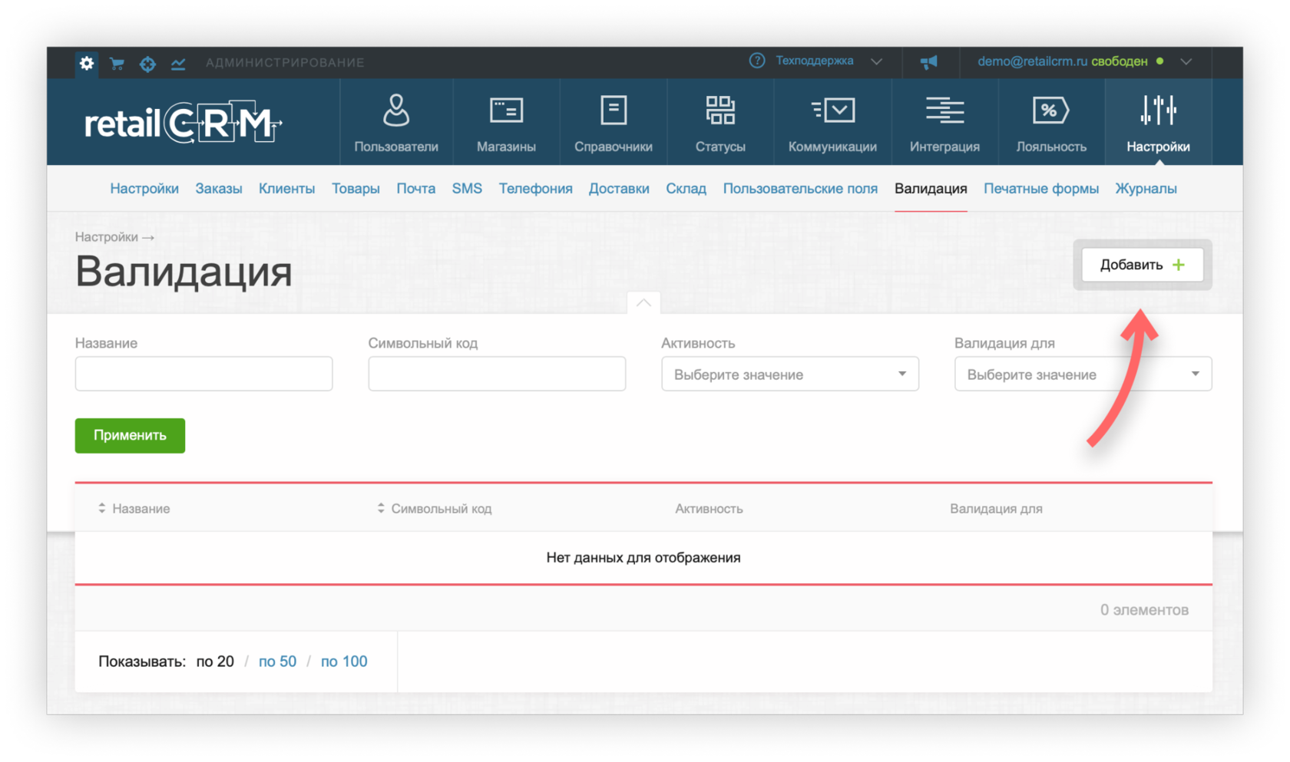
Task: Open Настройки main section icon
Action: (x=1158, y=123)
